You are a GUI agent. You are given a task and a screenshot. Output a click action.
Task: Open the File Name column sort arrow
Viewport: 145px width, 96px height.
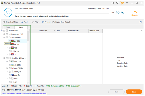(54, 30)
